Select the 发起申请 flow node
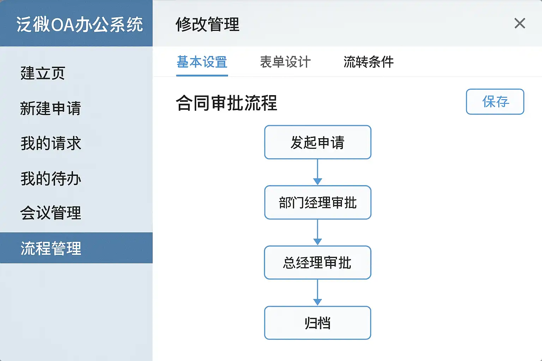Screen dimensions: 542x361 click(318, 142)
